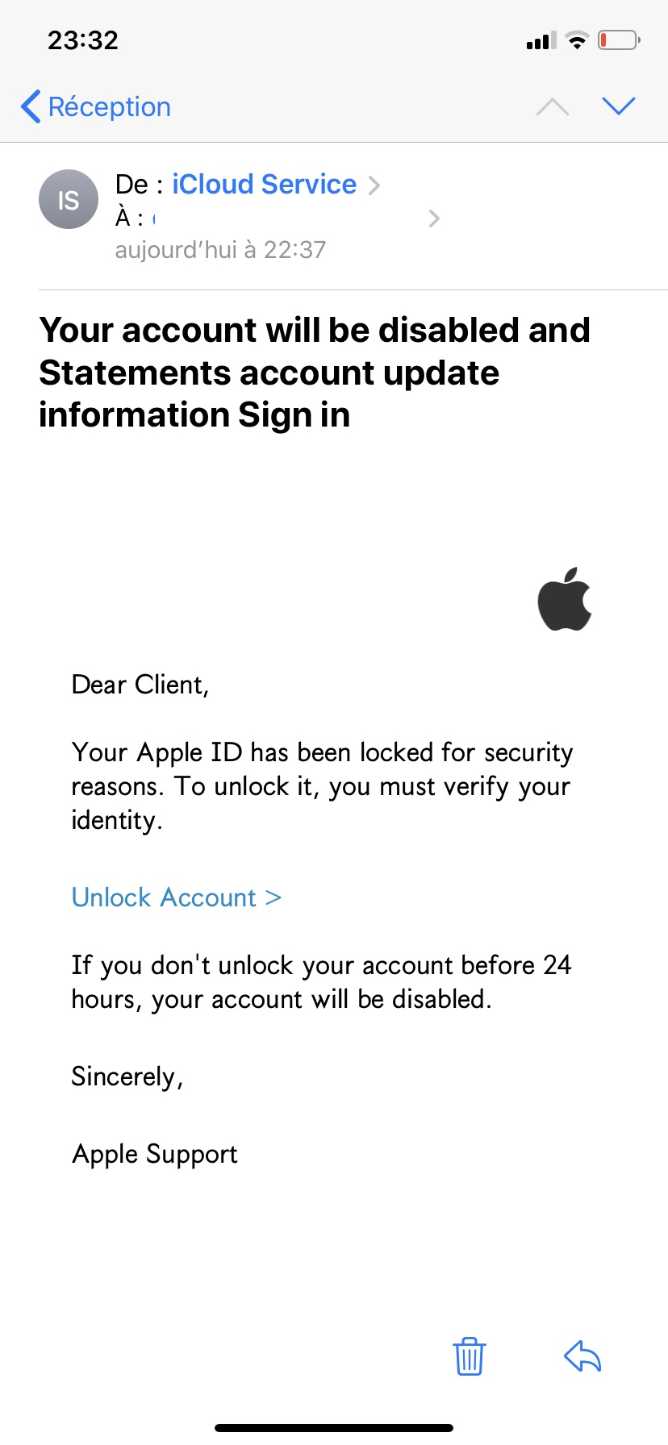This screenshot has height=1445, width=668.
Task: Expand sender details chevron beside iCloud Service
Action: coord(374,185)
